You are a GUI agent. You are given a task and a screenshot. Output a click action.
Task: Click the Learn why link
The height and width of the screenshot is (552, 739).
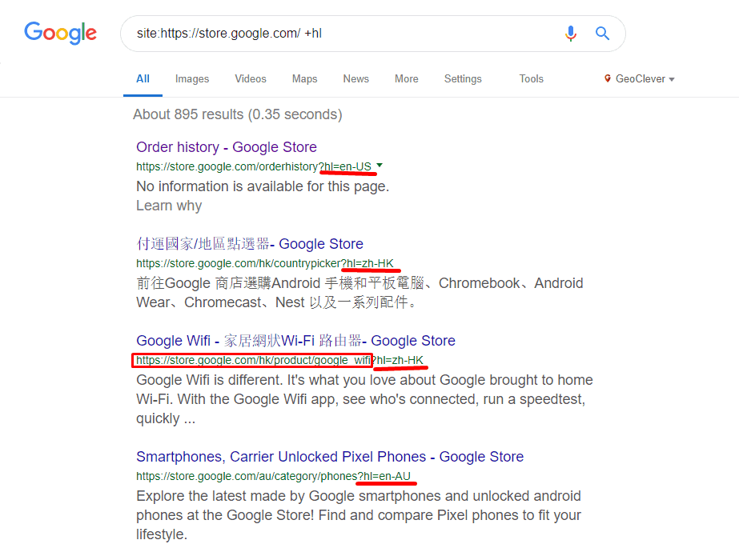(x=169, y=205)
